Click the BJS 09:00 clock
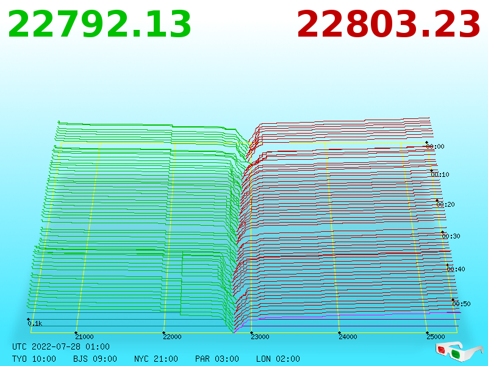 95,359
